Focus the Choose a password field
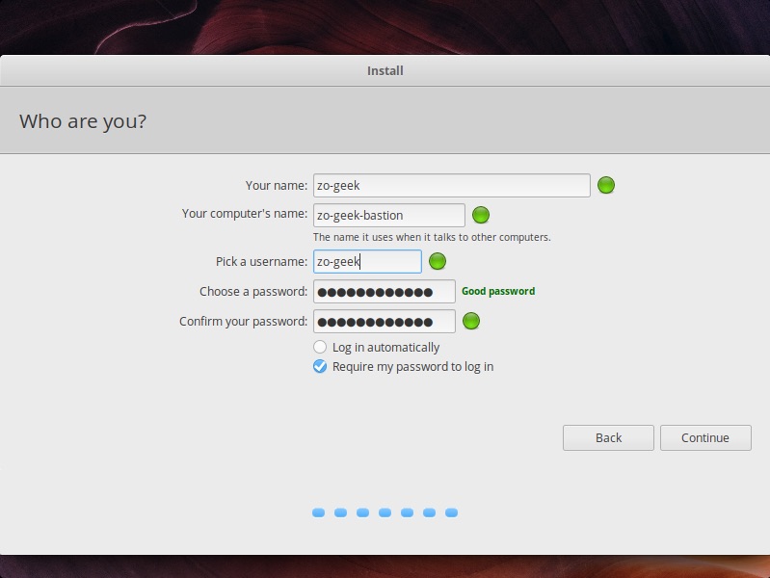Image resolution: width=770 pixels, height=578 pixels. coord(384,292)
